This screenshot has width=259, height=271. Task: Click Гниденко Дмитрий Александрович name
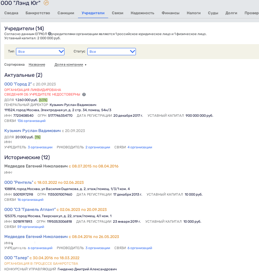click(87, 269)
